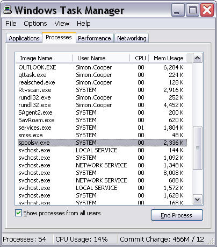Screen dimensions: 217x247
Task: Open the Help menu
Action: tap(84, 24)
